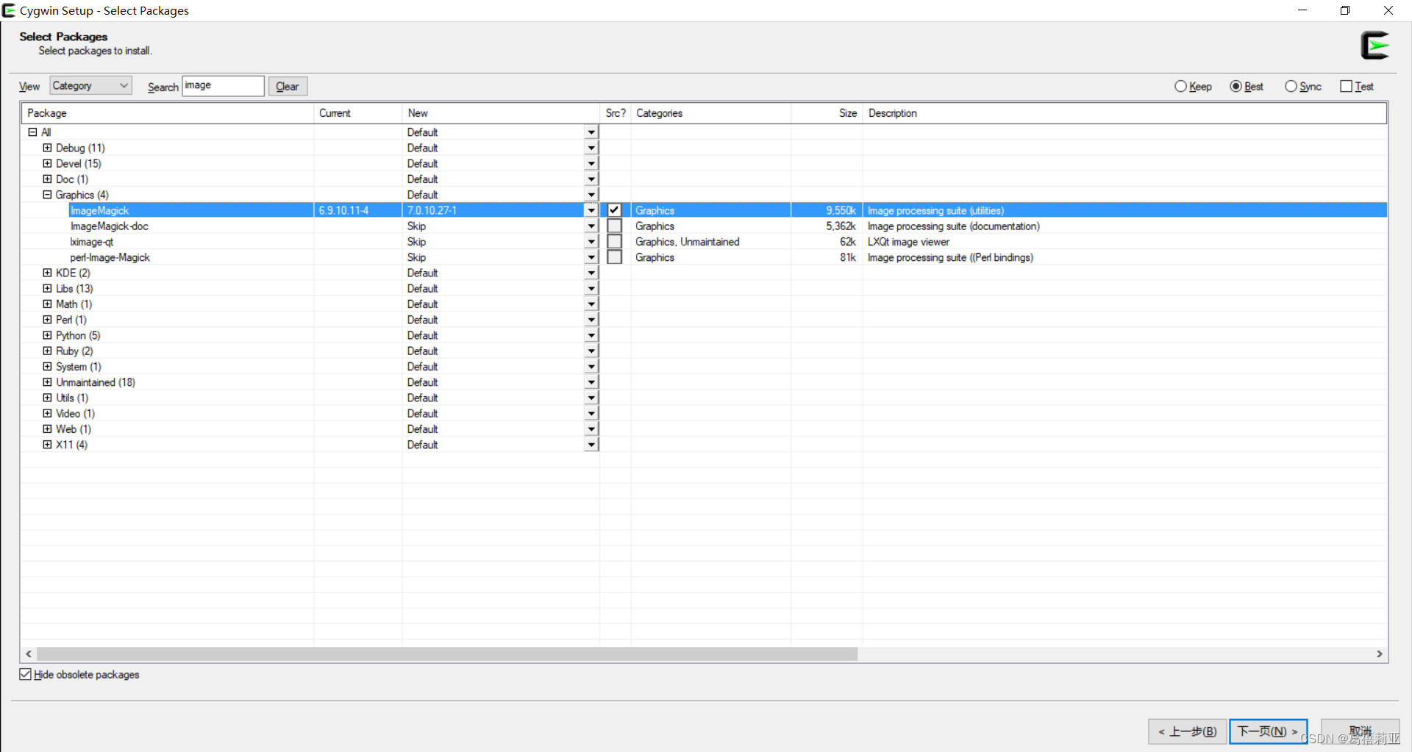Maximize the Cygwin Setup window
1412x752 pixels.
point(1345,10)
